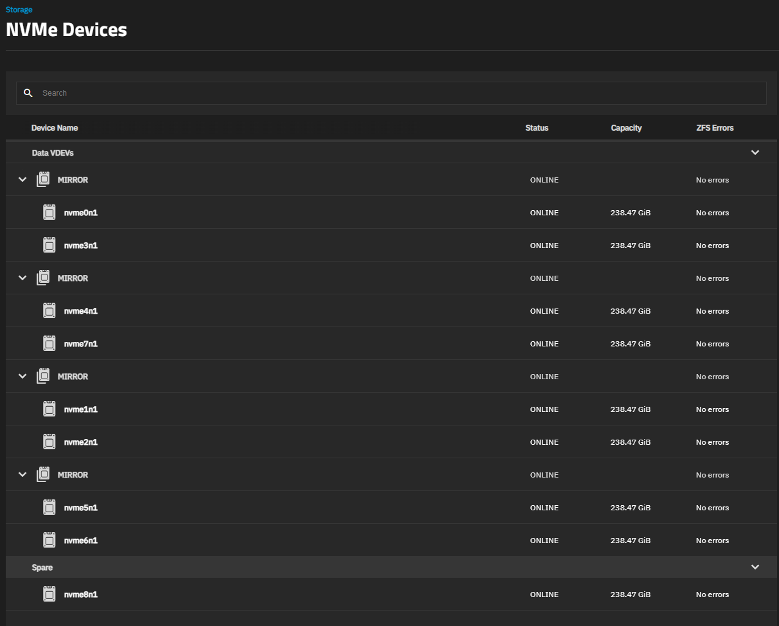Click the disk icon beside nvme6n1
Screen dimensions: 779x626
pyautogui.click(x=49, y=540)
